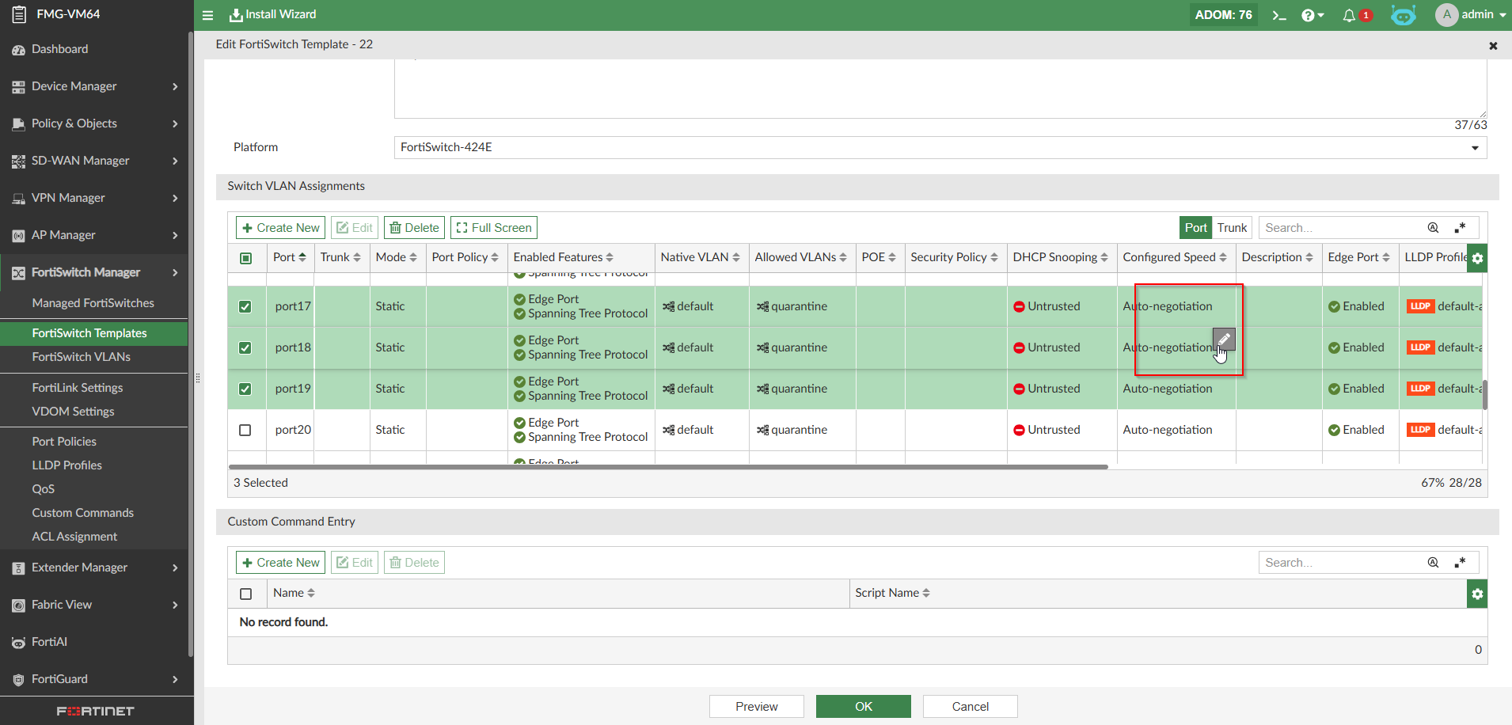
Task: Expand the admin account menu
Action: click(1471, 14)
